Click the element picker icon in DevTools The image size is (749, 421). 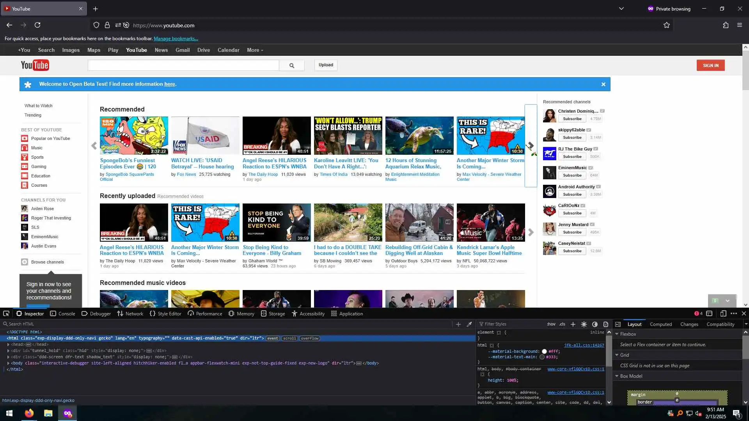[6, 314]
